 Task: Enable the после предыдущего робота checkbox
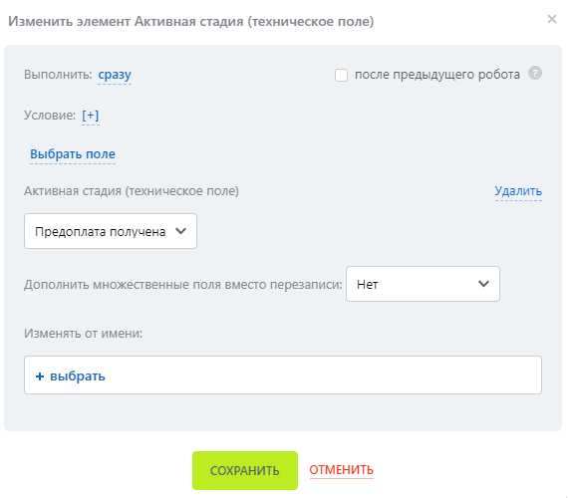tap(341, 75)
